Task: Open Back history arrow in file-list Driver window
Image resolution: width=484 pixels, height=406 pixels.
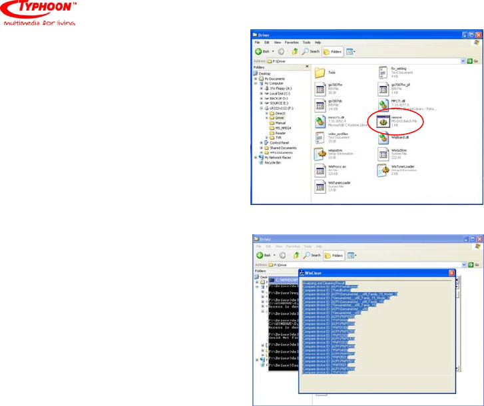Action: pyautogui.click(x=273, y=51)
